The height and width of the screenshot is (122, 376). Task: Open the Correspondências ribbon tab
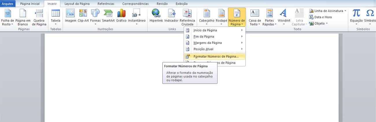(135, 4)
